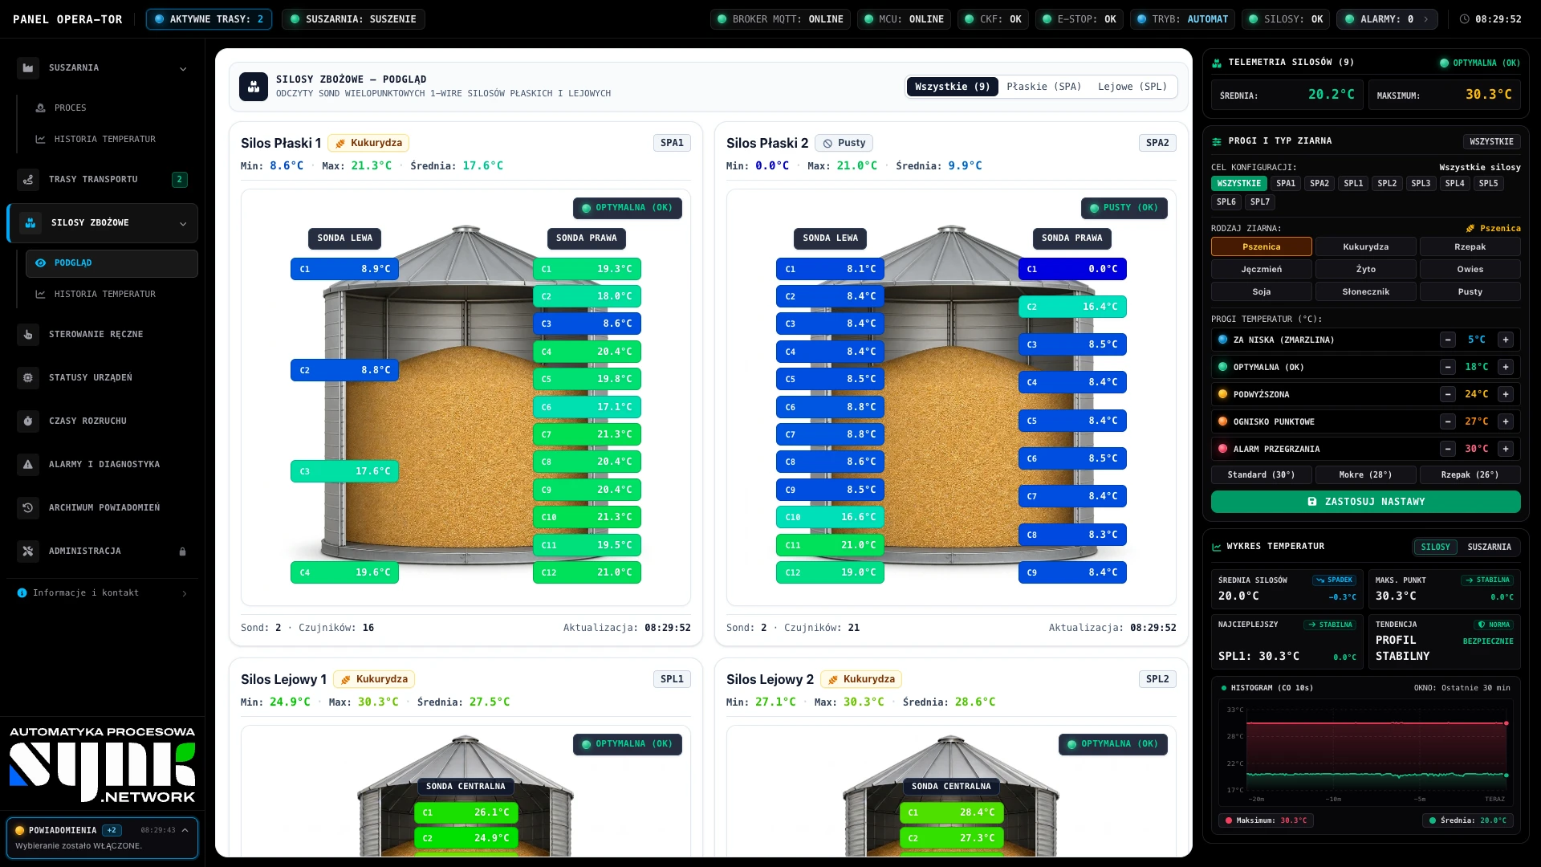Open Sterowanie Ręczne hand icon

(28, 335)
